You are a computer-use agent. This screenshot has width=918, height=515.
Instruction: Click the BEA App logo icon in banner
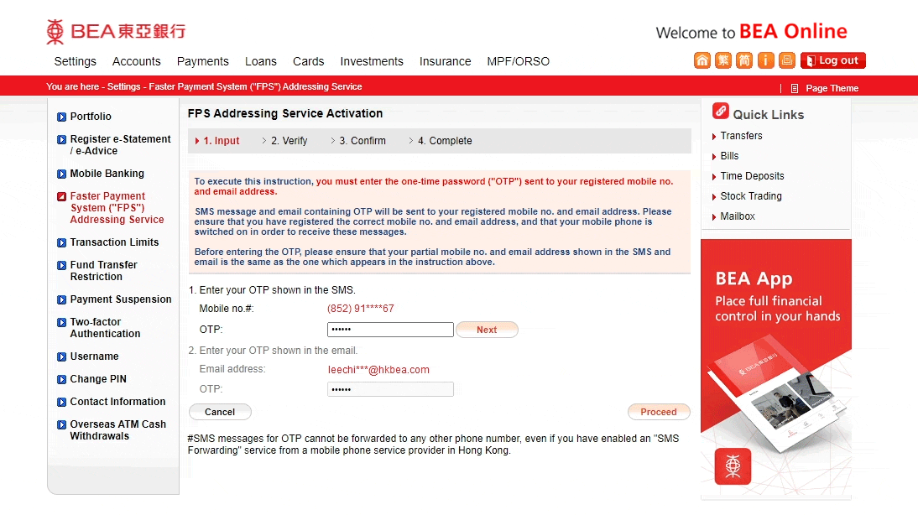tap(733, 466)
